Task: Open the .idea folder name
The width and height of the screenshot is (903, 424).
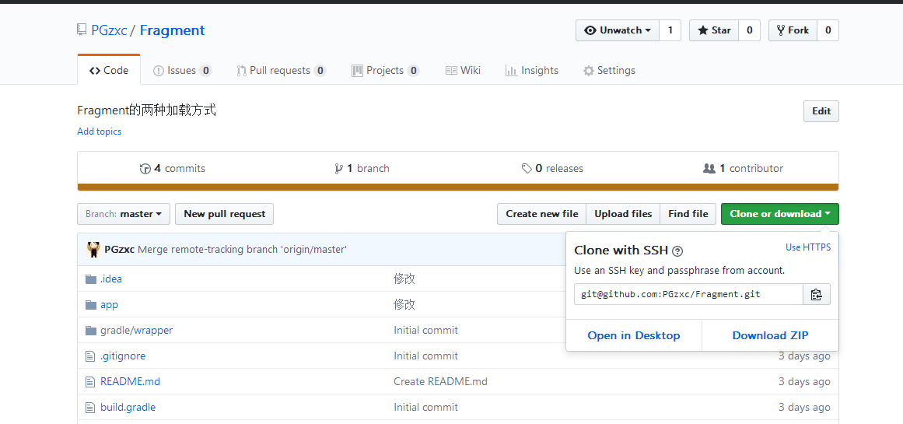Action: [111, 279]
